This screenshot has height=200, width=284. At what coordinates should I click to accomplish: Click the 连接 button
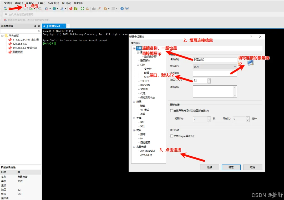[x=210, y=167]
